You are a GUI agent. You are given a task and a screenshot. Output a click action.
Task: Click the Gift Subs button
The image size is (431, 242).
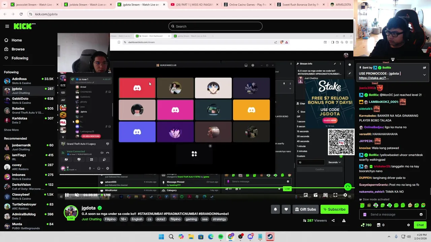(305, 209)
